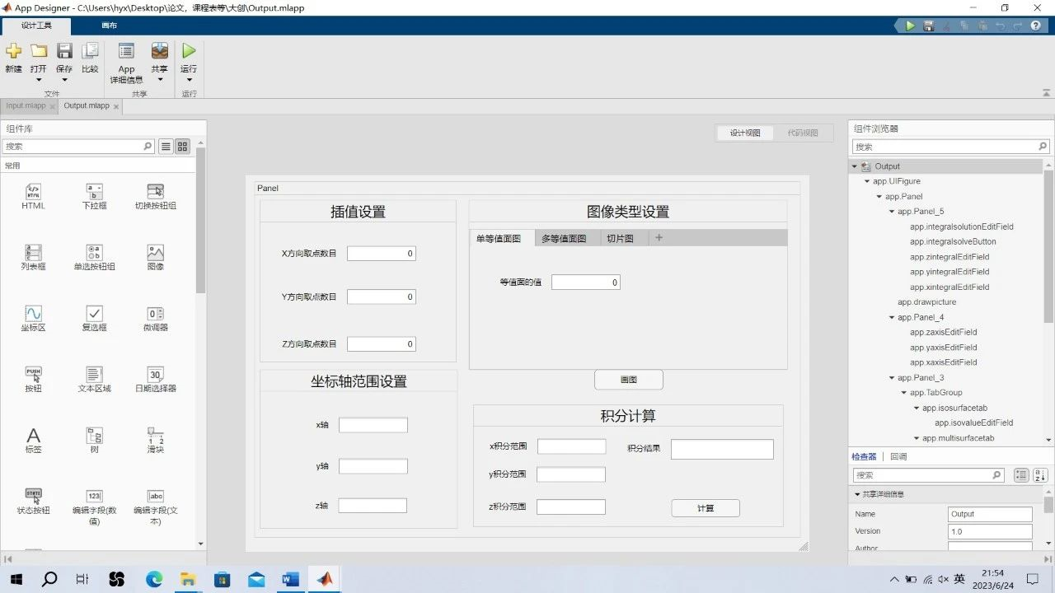Click the 保存 (Save) disk icon
This screenshot has width=1055, height=593.
[x=64, y=52]
